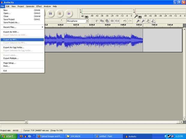Viewport: 186px width, 139px height.
Task: Click horizontal scrollbar left arrow
Action: click(26, 122)
